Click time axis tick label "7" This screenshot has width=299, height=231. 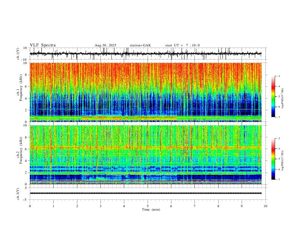point(195,206)
